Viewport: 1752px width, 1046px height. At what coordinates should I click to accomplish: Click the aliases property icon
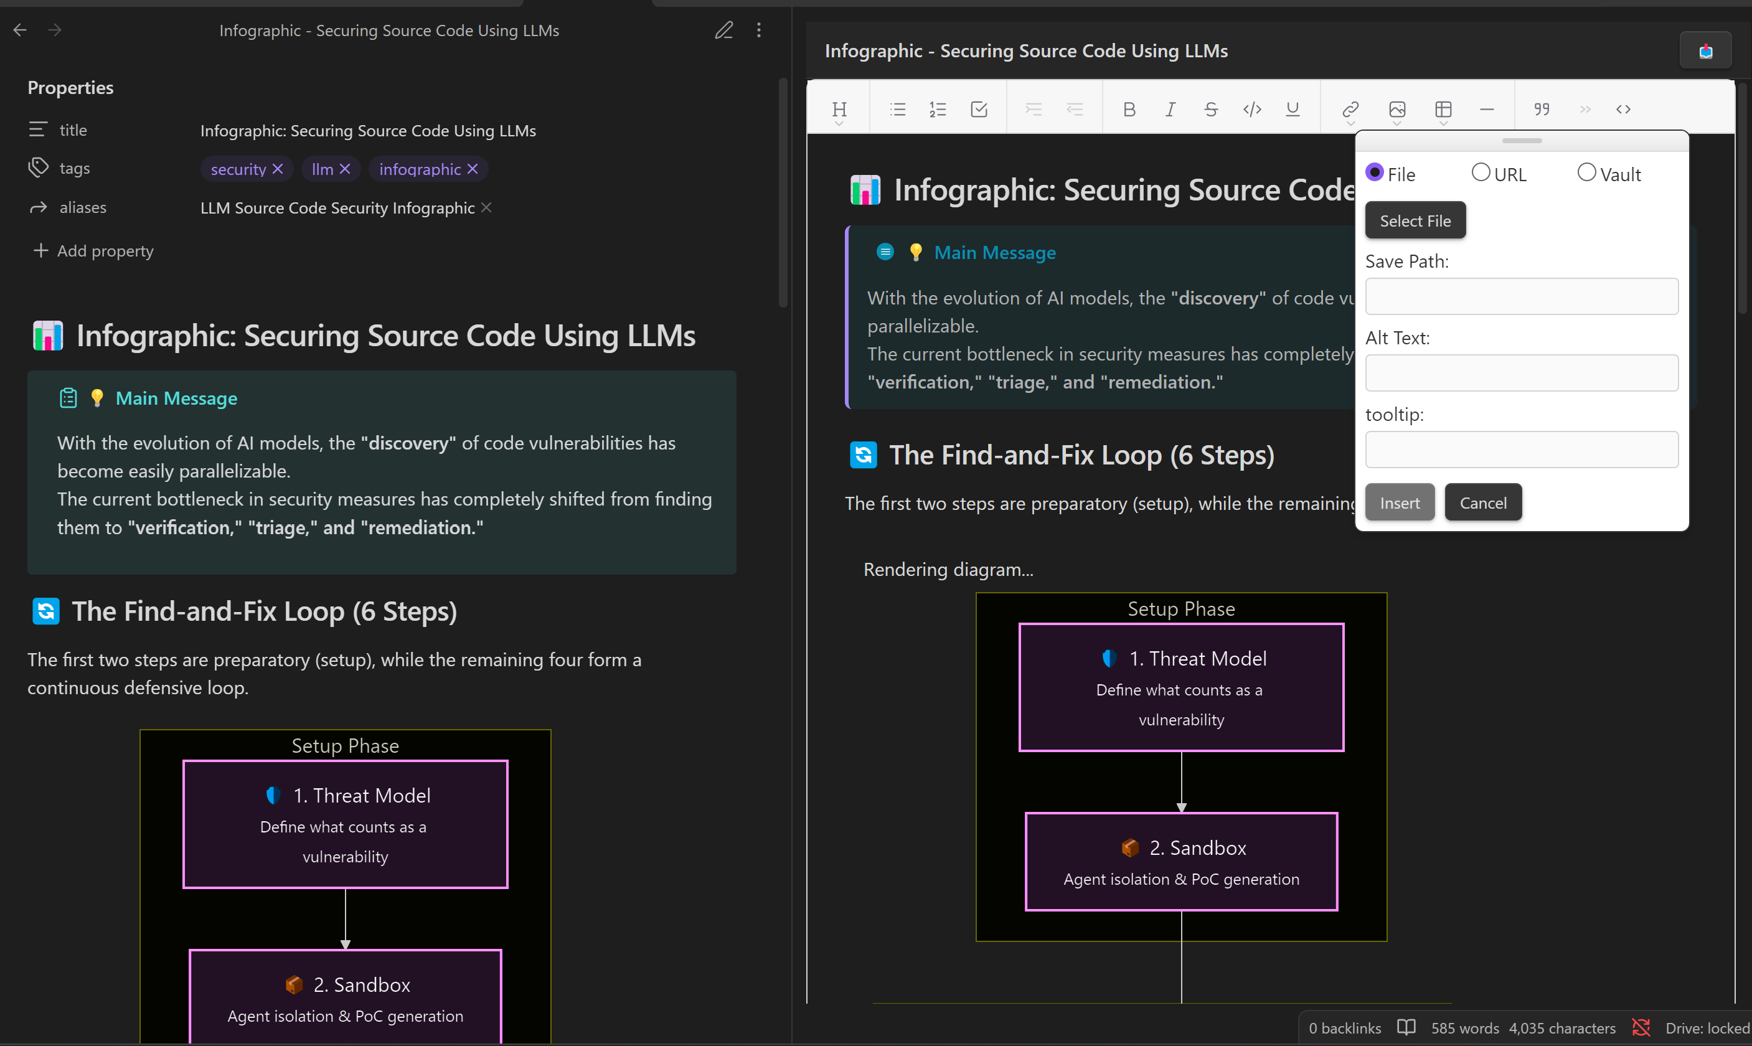pyautogui.click(x=38, y=207)
